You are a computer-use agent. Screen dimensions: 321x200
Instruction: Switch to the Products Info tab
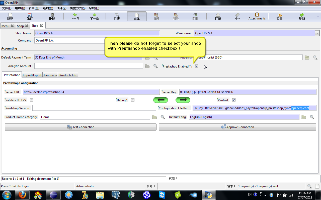pos(68,75)
